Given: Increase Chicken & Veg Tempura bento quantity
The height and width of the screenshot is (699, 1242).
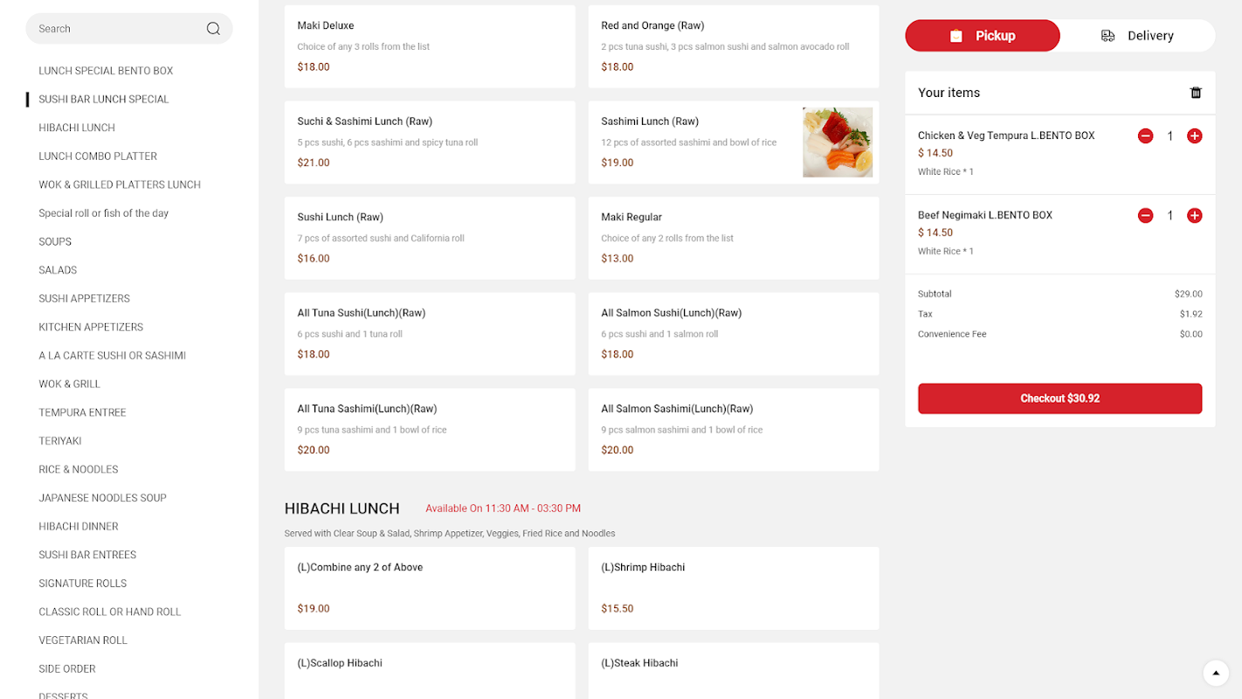Looking at the screenshot, I should (x=1194, y=136).
